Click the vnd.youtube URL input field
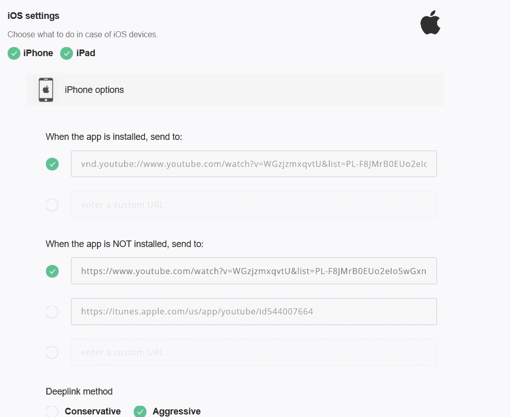This screenshot has height=417, width=510. 254,164
